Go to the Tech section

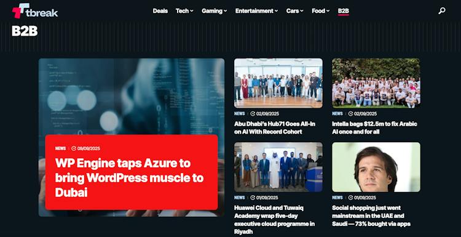[x=183, y=11]
